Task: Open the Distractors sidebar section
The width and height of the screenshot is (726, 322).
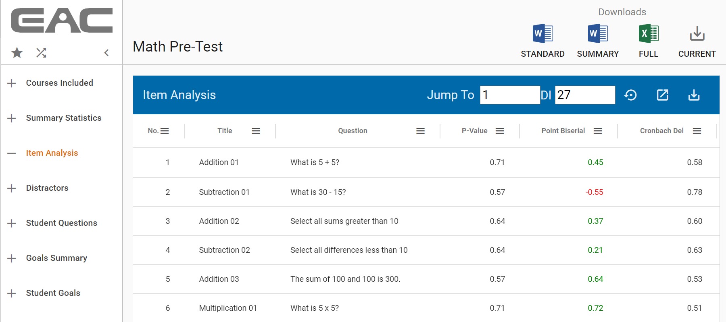Action: pyautogui.click(x=47, y=188)
